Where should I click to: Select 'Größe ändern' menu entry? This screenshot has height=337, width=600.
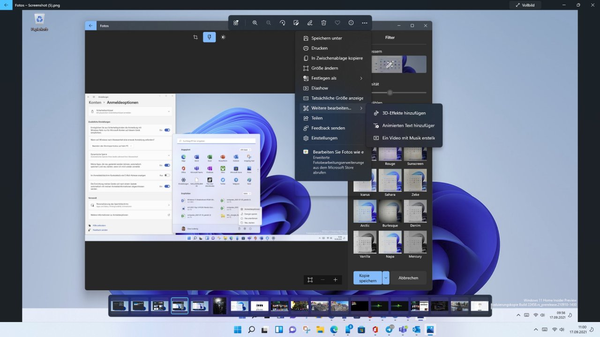tap(333, 68)
